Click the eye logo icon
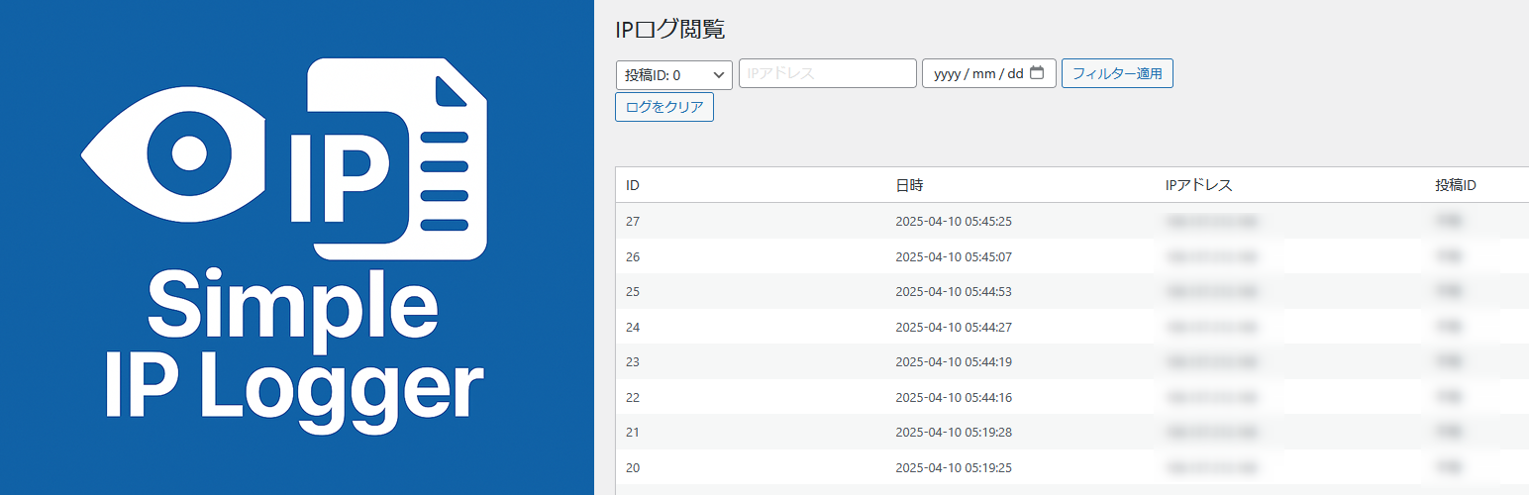Screen dimensions: 1529x495 click(x=173, y=154)
